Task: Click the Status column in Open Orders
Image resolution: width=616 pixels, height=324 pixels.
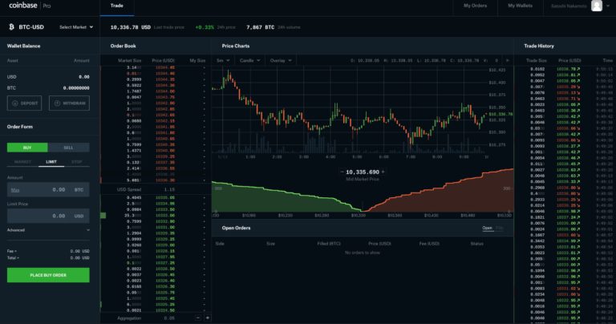Action: [476, 244]
